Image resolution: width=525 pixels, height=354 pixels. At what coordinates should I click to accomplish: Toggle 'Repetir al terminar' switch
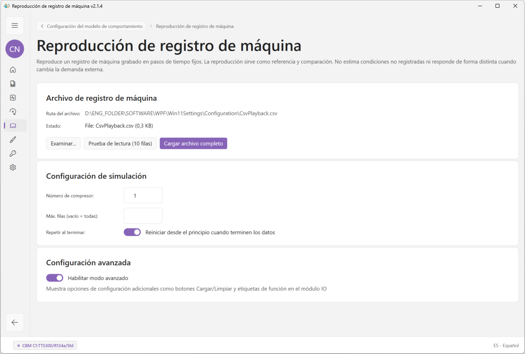point(132,232)
